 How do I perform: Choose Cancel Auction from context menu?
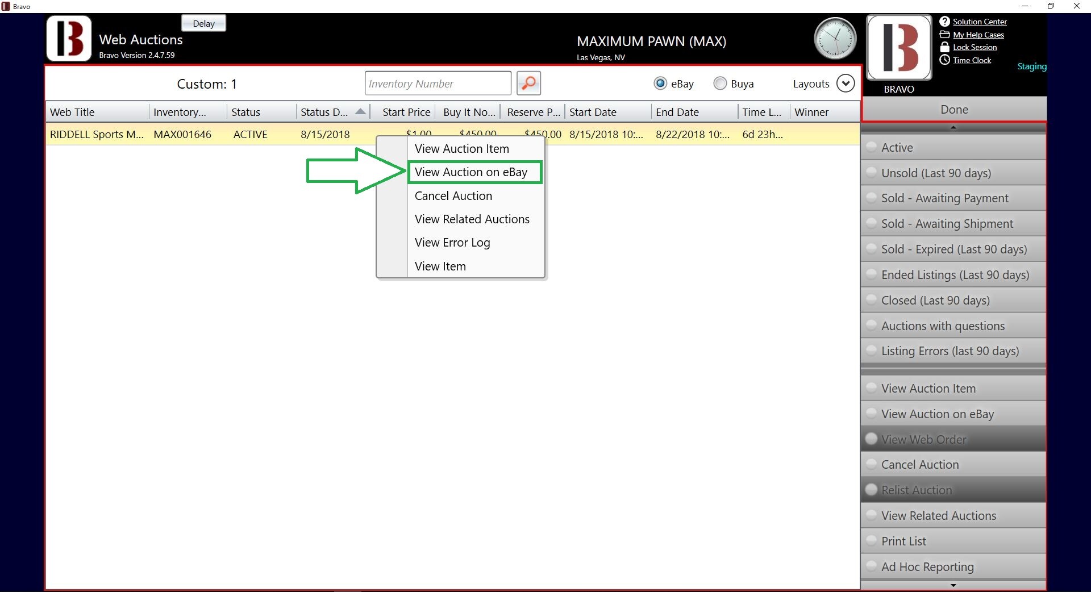pyautogui.click(x=453, y=196)
